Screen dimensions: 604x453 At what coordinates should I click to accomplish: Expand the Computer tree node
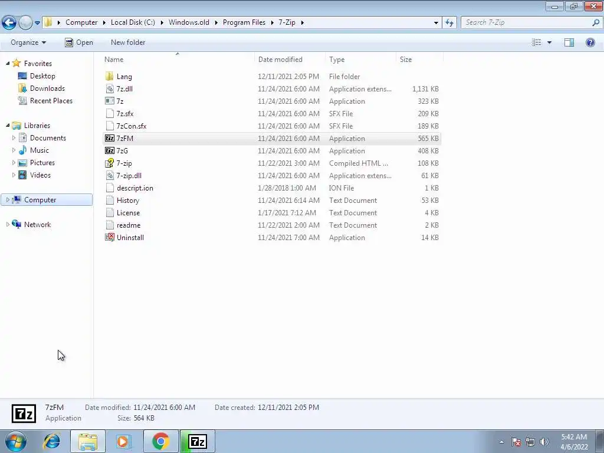tap(8, 199)
